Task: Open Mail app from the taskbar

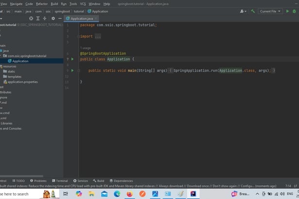Action: tap(104, 194)
